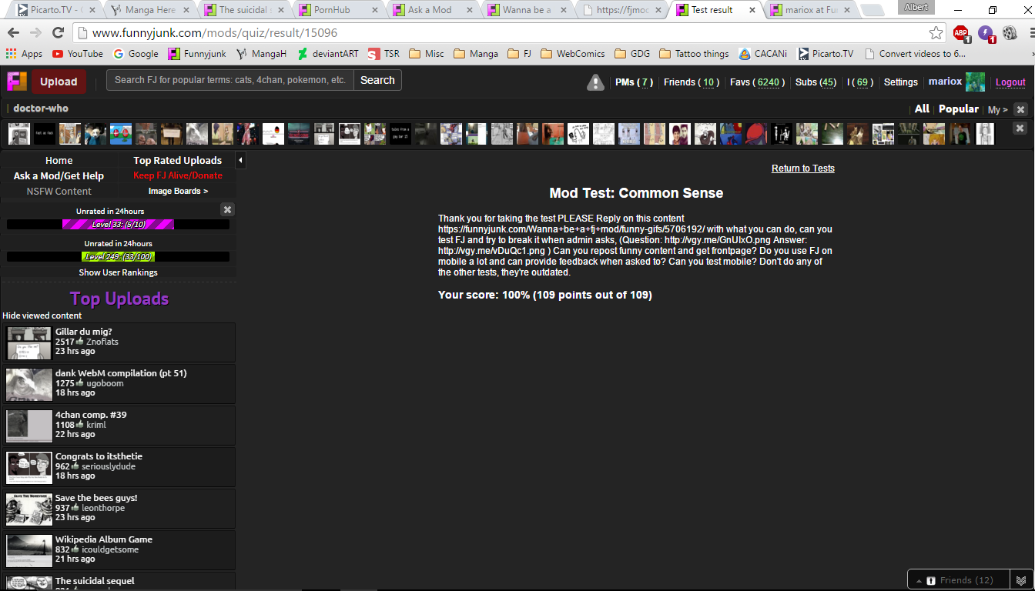
Task: Expand the Image Boards menu
Action: 178,191
